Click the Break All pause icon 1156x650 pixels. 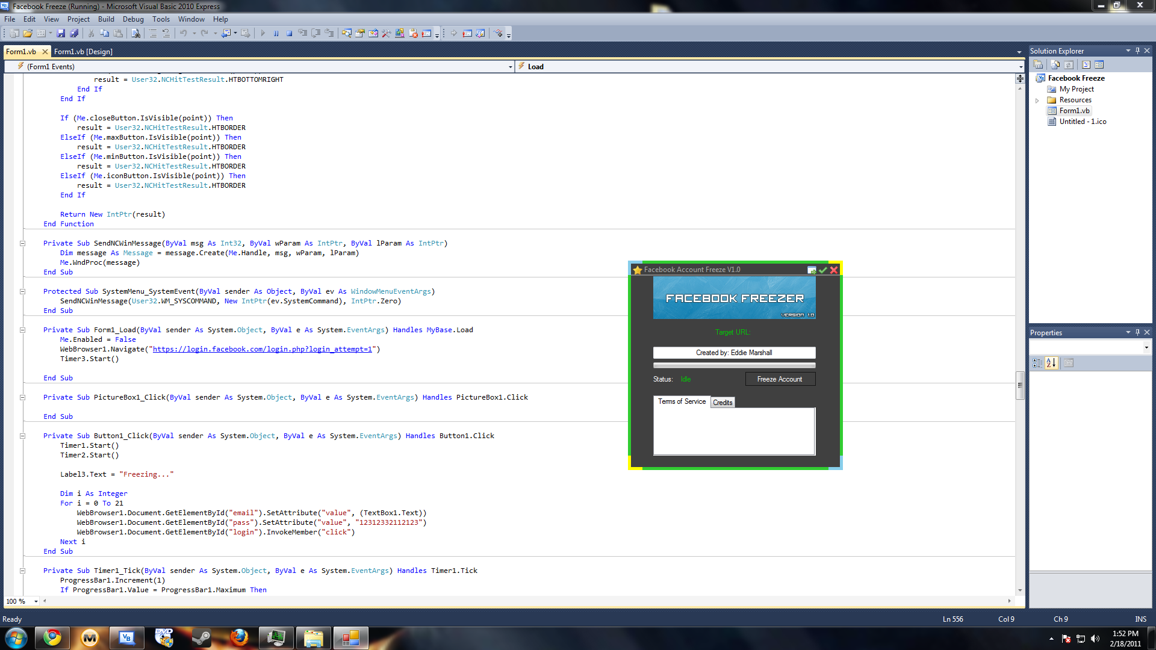click(x=276, y=33)
